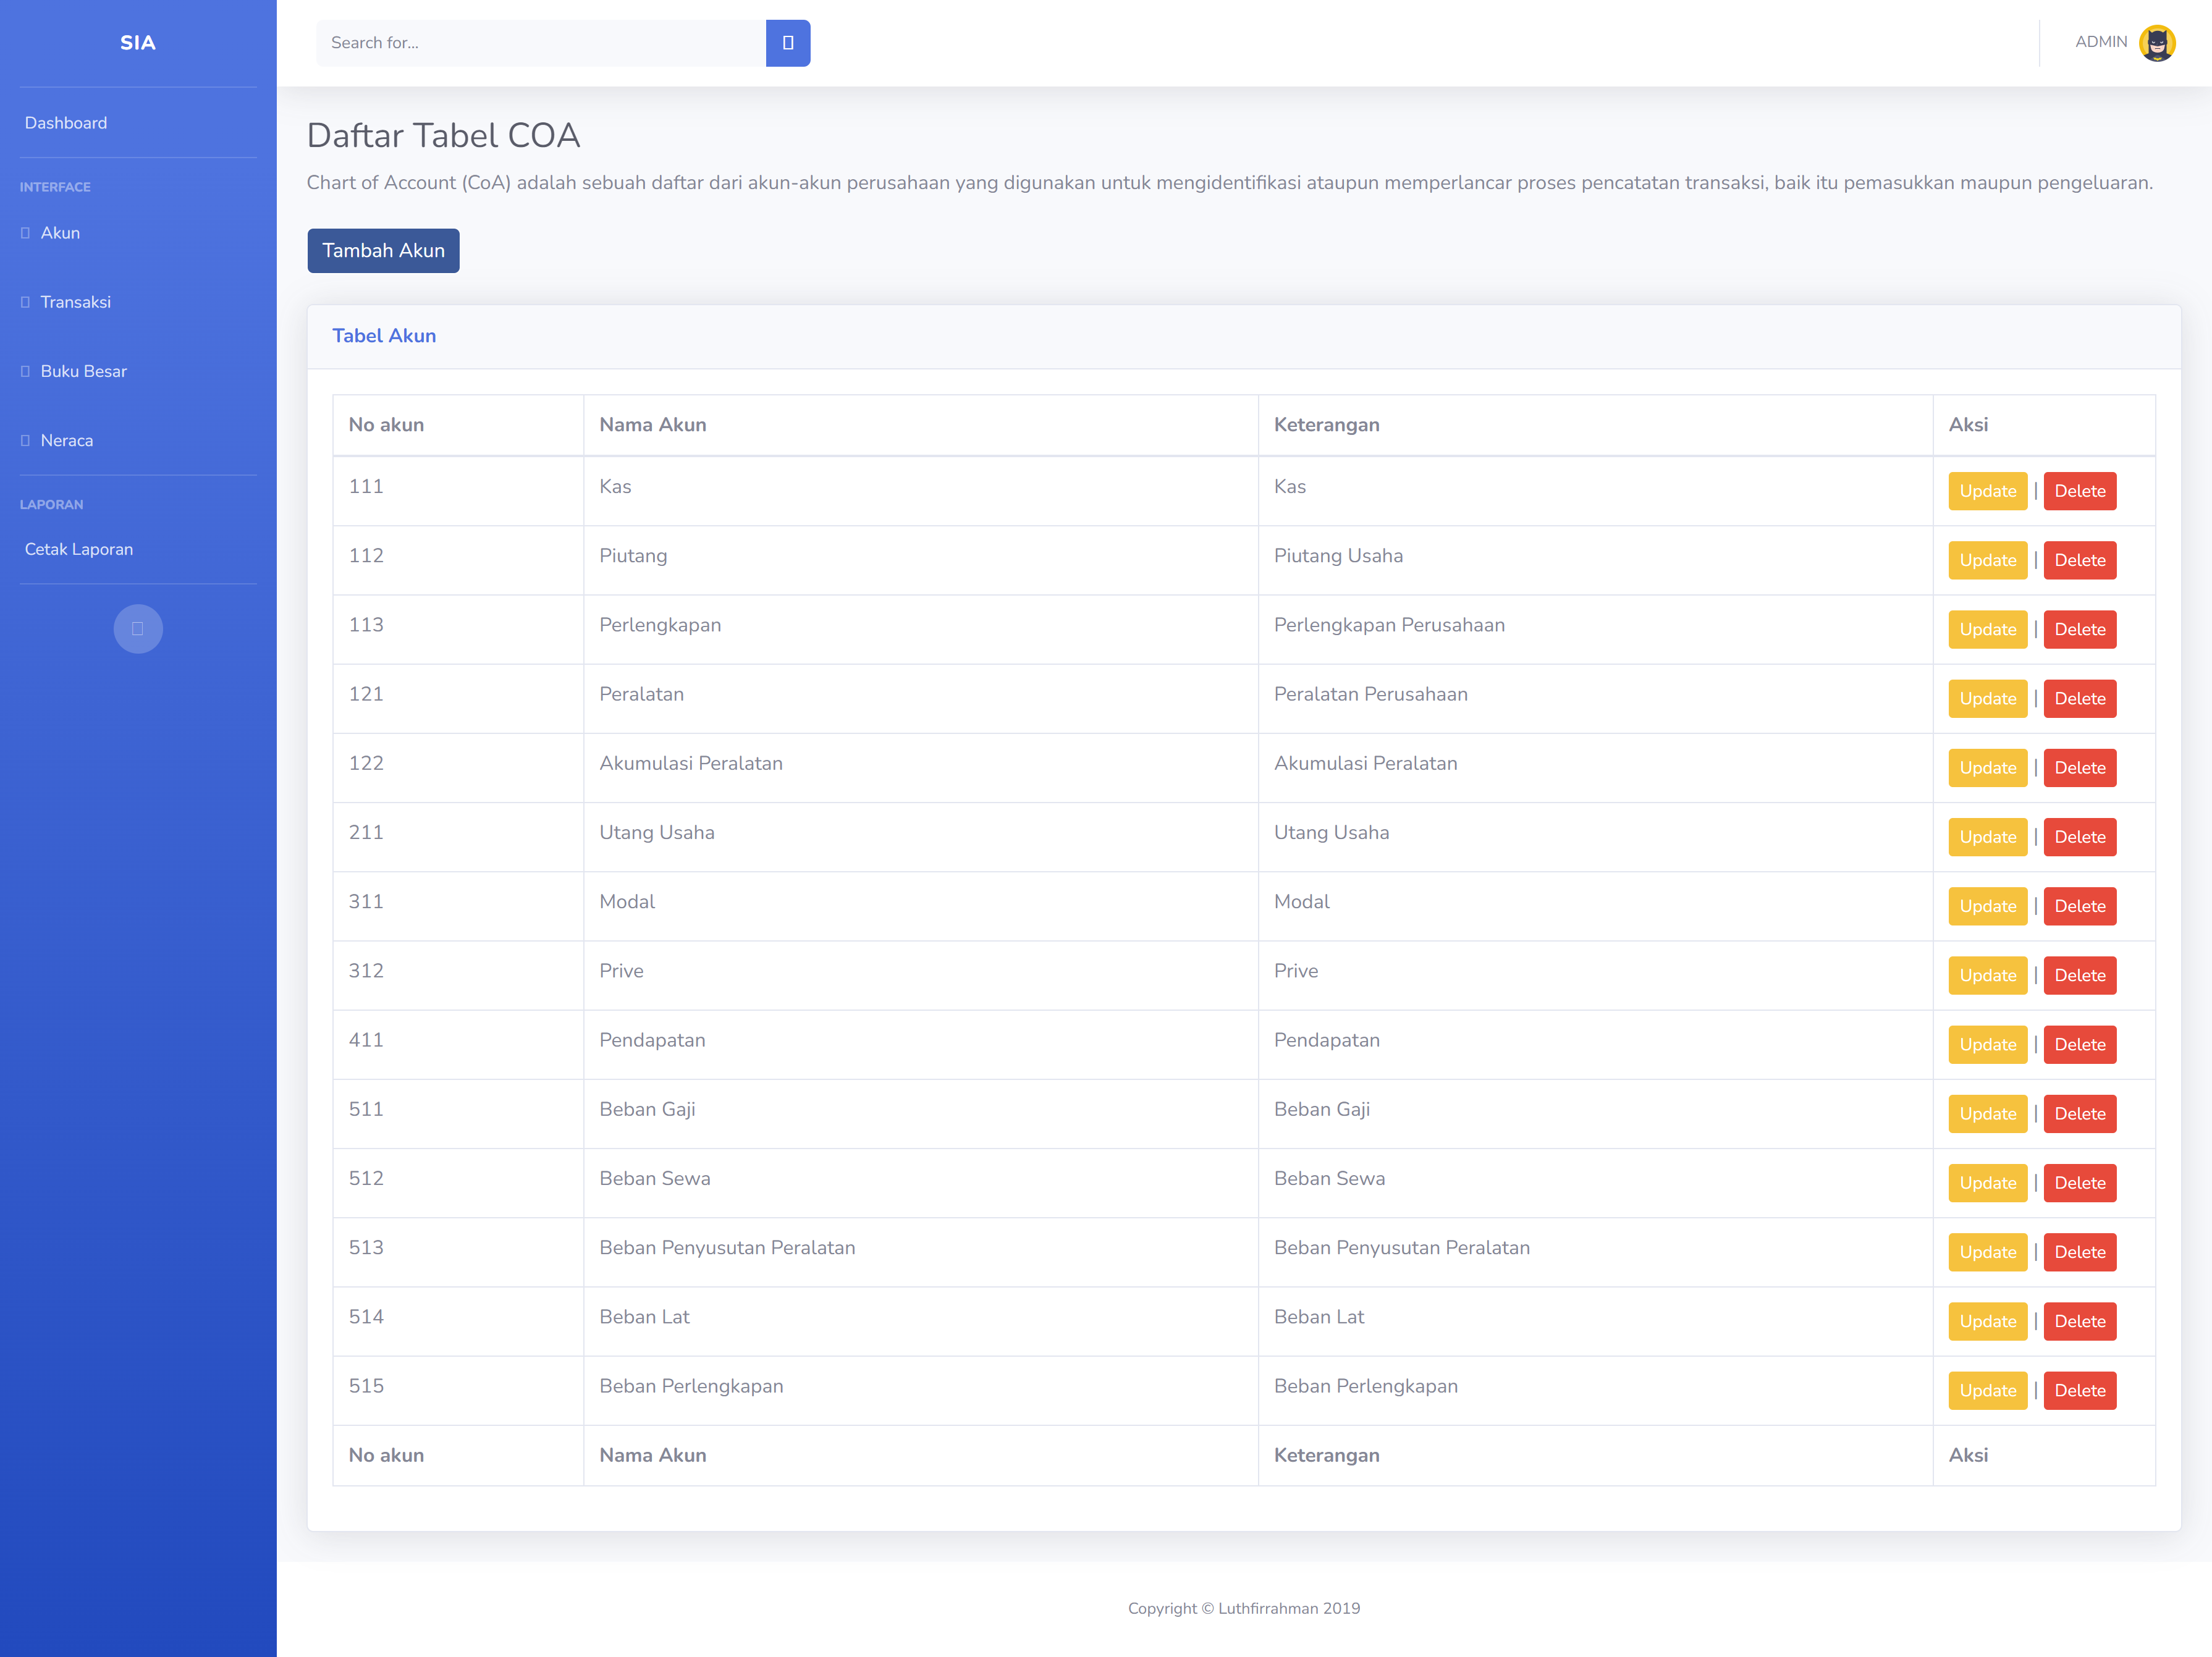The image size is (2212, 1657).
Task: Click the admin avatar picture
Action: (x=2156, y=43)
